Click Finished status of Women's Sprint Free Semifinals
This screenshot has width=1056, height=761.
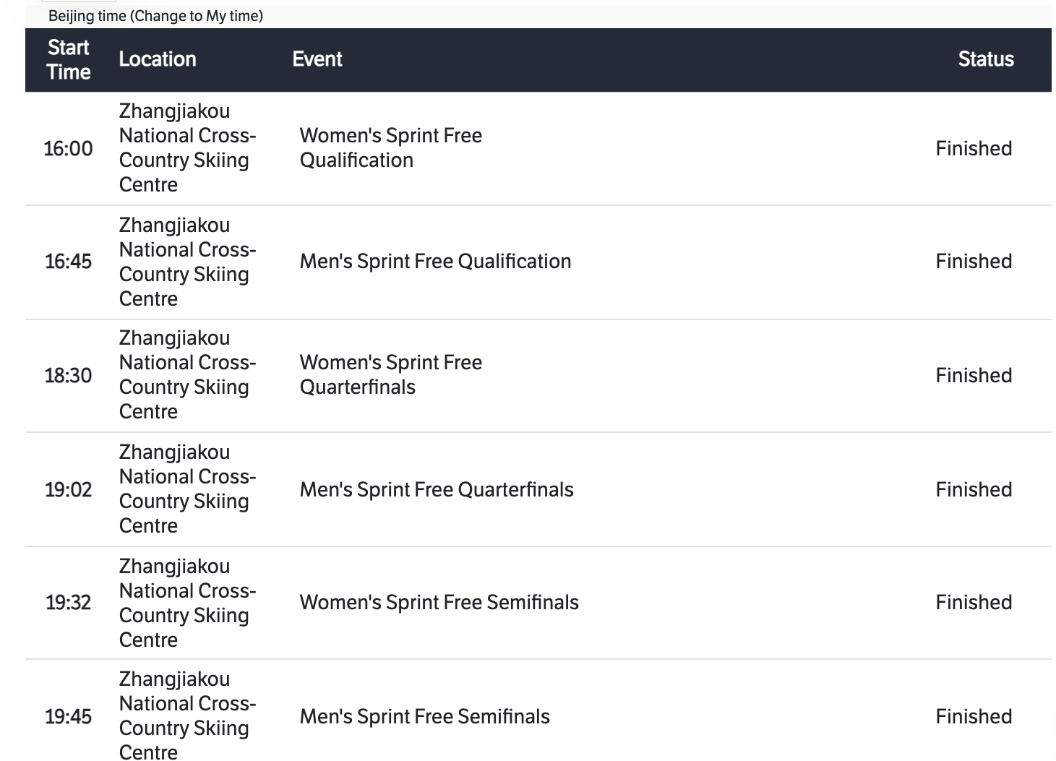[973, 603]
